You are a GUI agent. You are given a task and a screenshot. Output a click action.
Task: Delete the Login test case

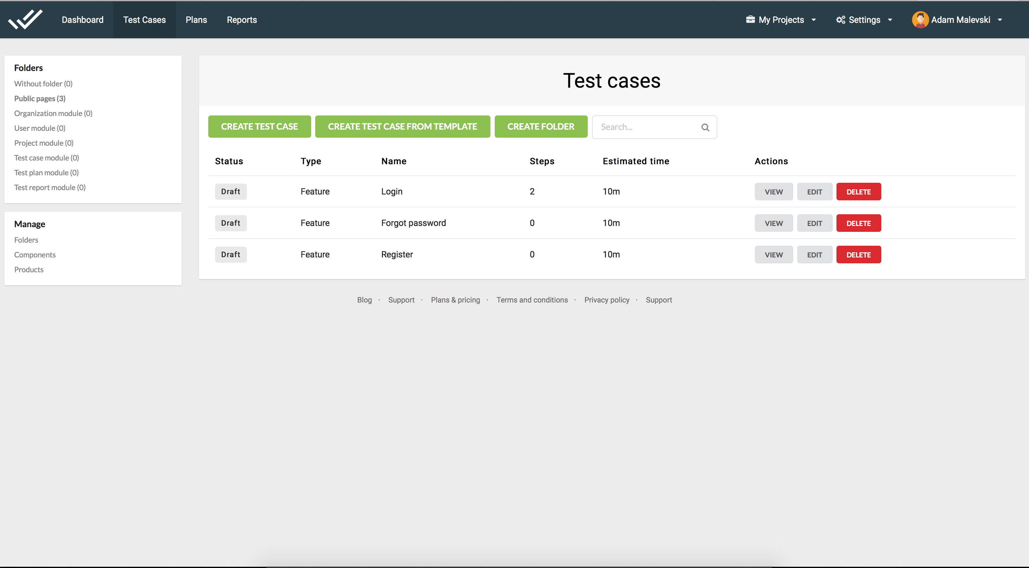(x=858, y=192)
